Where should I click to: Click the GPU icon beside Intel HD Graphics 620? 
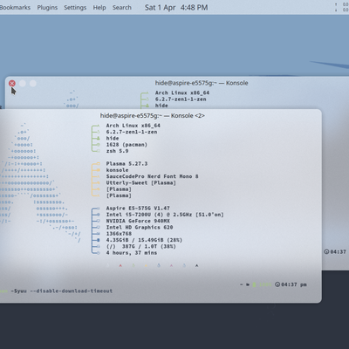tap(99, 228)
